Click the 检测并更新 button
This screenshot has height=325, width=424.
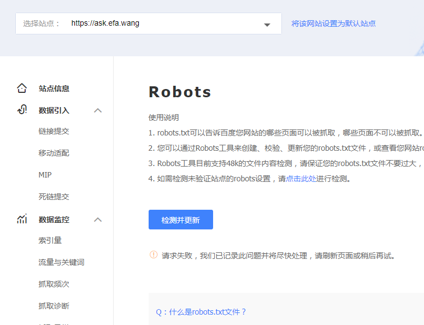tap(181, 220)
